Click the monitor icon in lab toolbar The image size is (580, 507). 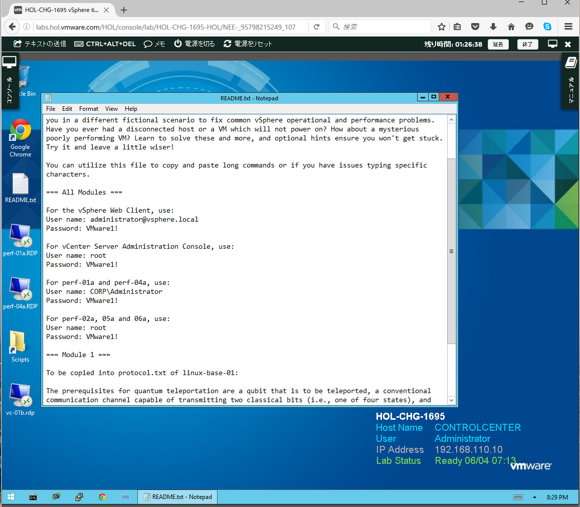tap(552, 44)
